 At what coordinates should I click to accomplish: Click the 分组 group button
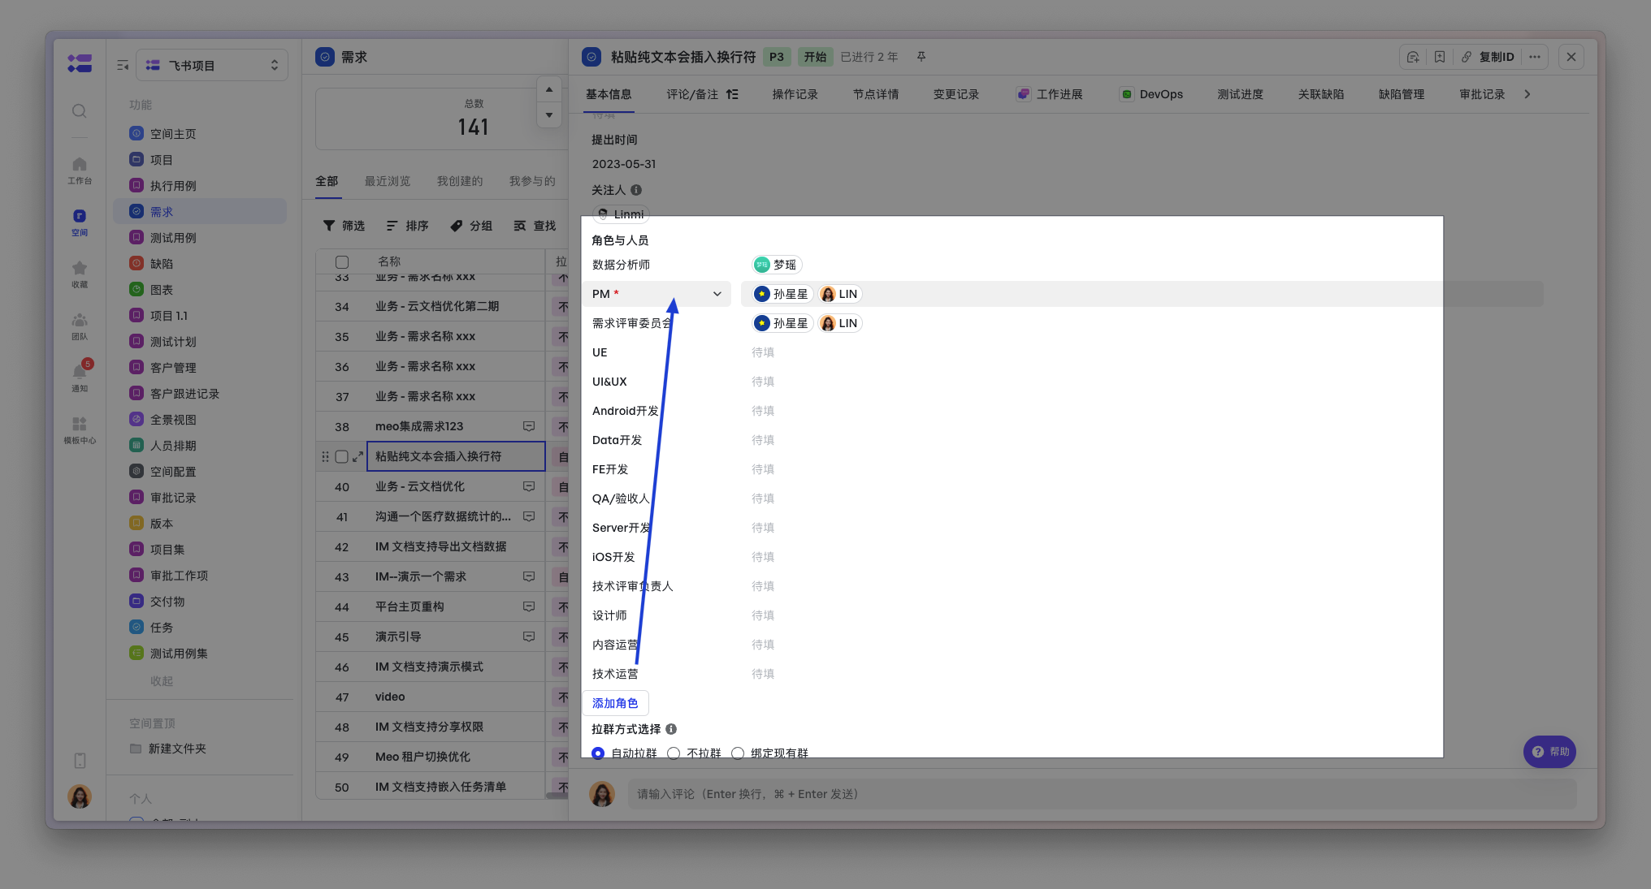click(x=471, y=226)
